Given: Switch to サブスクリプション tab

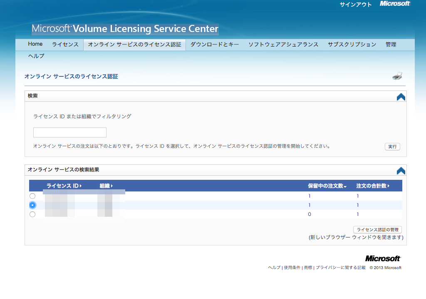Looking at the screenshot, I should click(x=352, y=44).
